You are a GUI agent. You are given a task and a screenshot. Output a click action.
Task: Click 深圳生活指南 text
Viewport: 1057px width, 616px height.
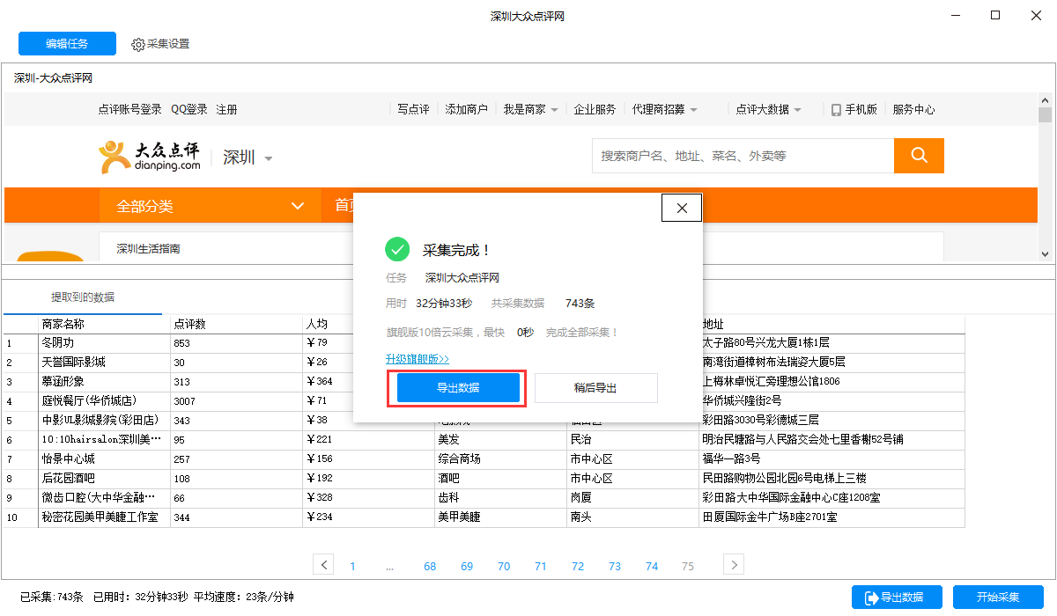pyautogui.click(x=149, y=249)
